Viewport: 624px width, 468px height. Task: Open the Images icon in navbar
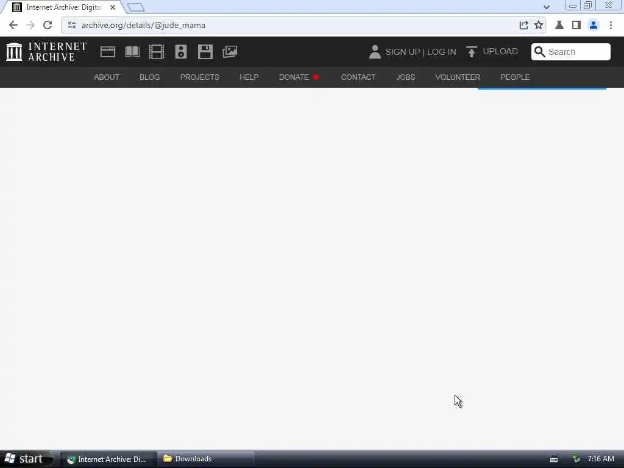(230, 52)
